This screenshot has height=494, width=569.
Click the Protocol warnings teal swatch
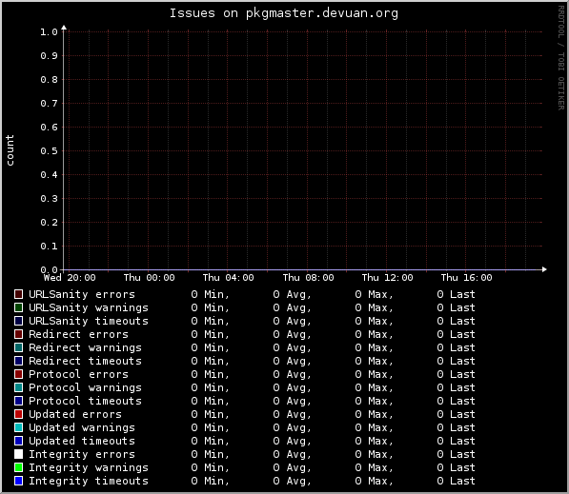tap(18, 387)
